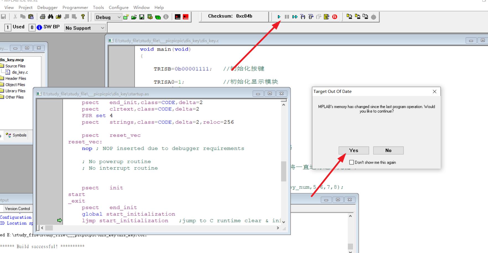Click the grayed Step Out icon

point(319,17)
